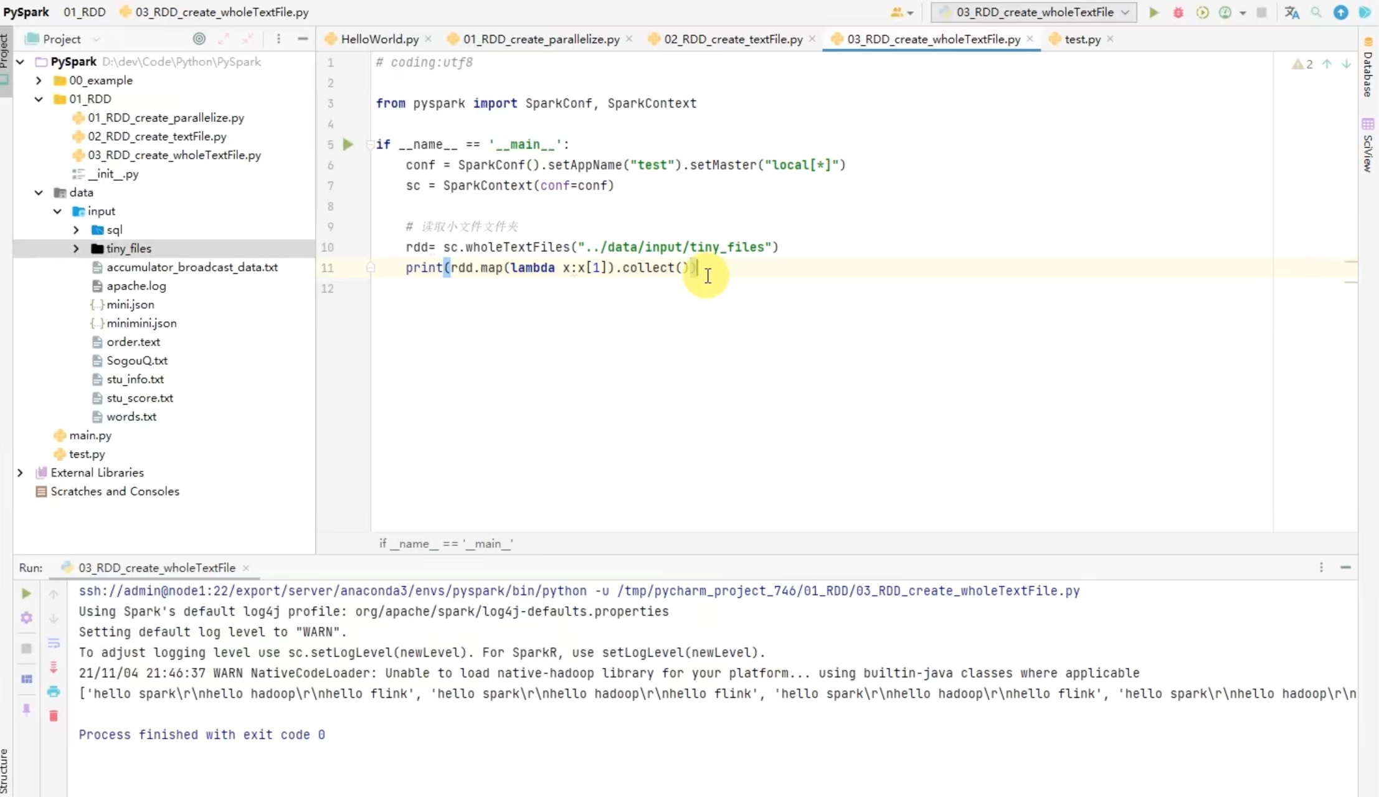Minimize the Run tool window
1379x797 pixels.
click(x=1345, y=567)
